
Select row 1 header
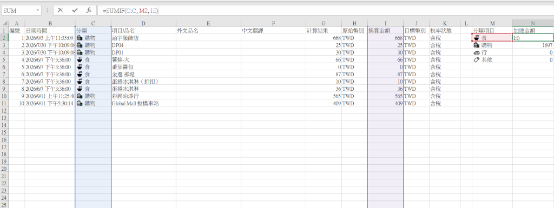pyautogui.click(x=4, y=30)
